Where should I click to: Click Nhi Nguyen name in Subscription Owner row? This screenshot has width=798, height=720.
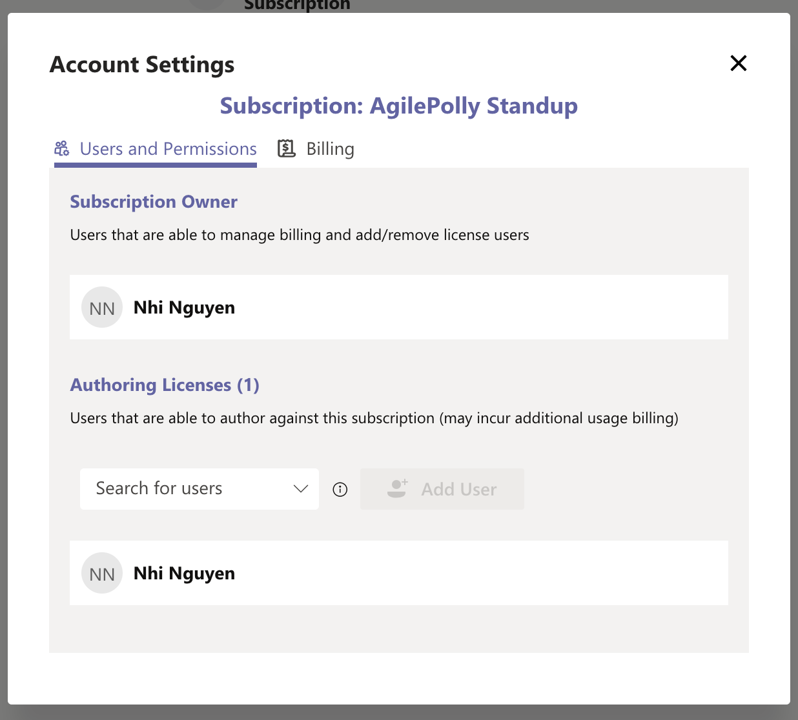pyautogui.click(x=184, y=308)
